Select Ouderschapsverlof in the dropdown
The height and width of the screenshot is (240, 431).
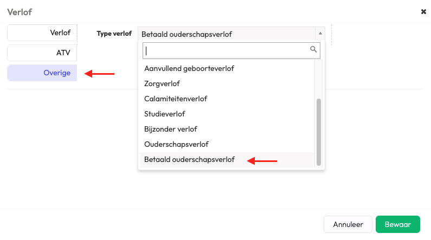[176, 144]
